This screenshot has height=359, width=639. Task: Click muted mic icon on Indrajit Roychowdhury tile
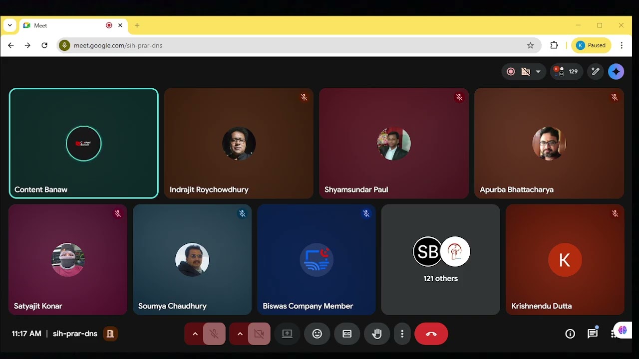pyautogui.click(x=304, y=97)
